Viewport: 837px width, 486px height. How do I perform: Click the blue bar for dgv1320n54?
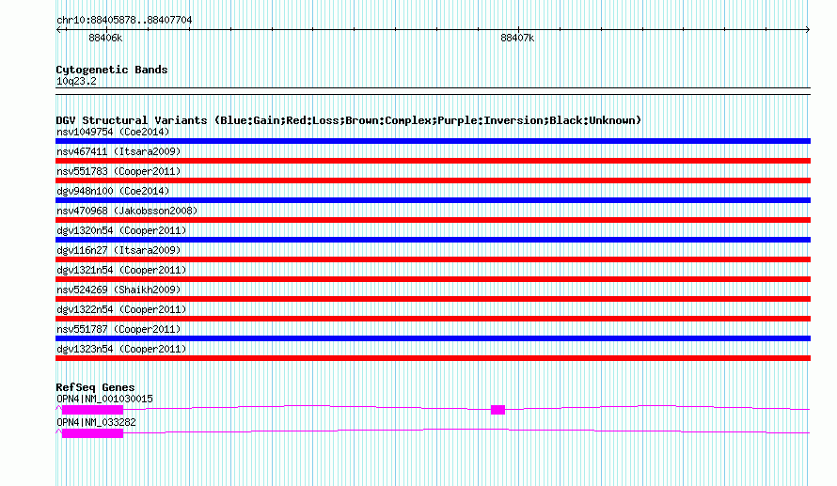click(x=433, y=240)
